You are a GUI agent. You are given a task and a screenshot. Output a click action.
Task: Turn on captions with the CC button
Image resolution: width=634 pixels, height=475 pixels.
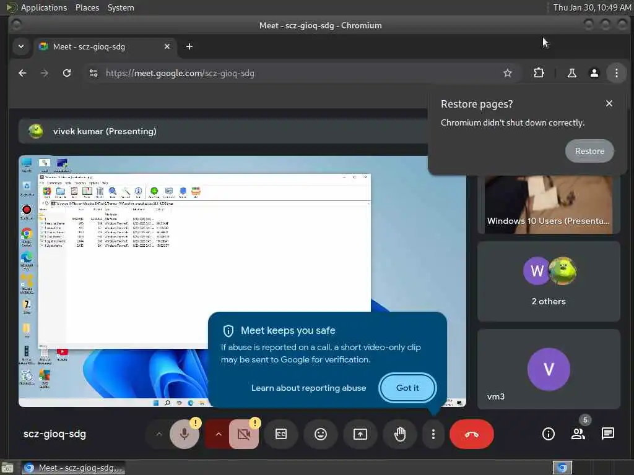tap(281, 434)
